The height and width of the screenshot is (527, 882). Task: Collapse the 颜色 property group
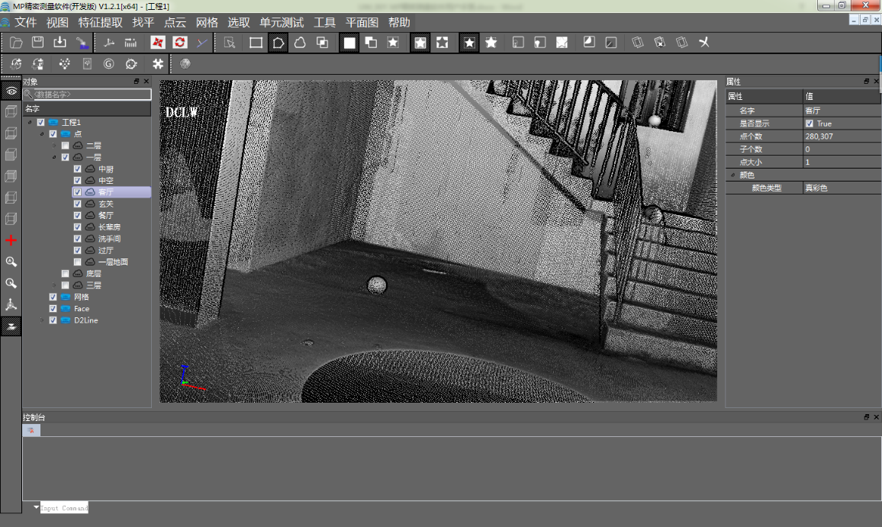pyautogui.click(x=733, y=175)
